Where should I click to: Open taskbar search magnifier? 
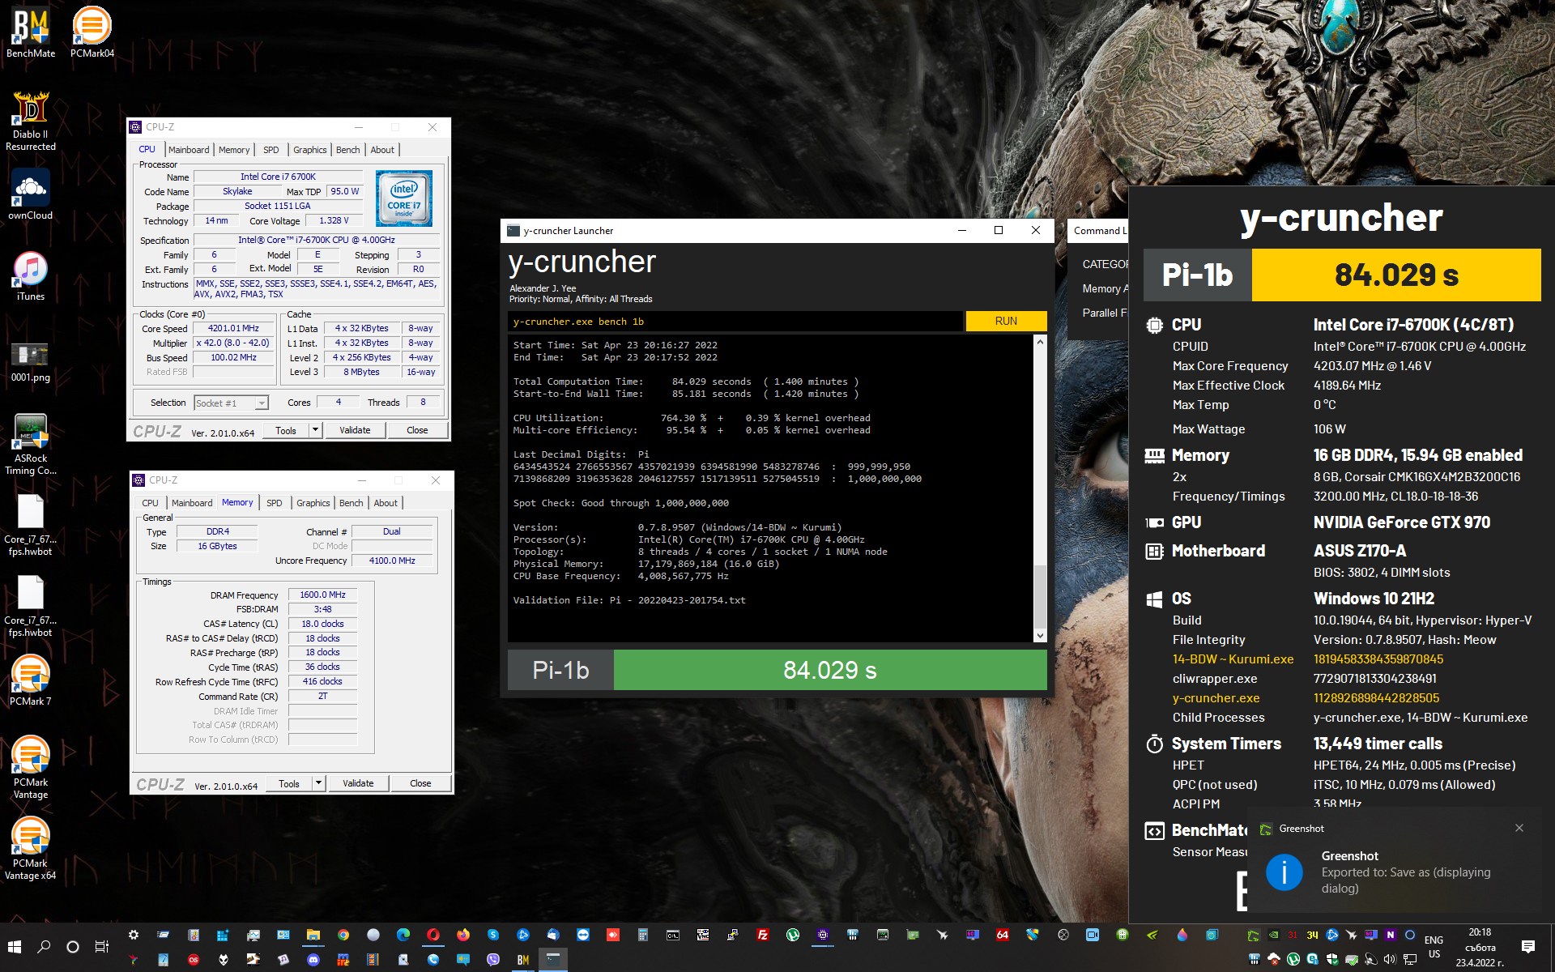[45, 946]
